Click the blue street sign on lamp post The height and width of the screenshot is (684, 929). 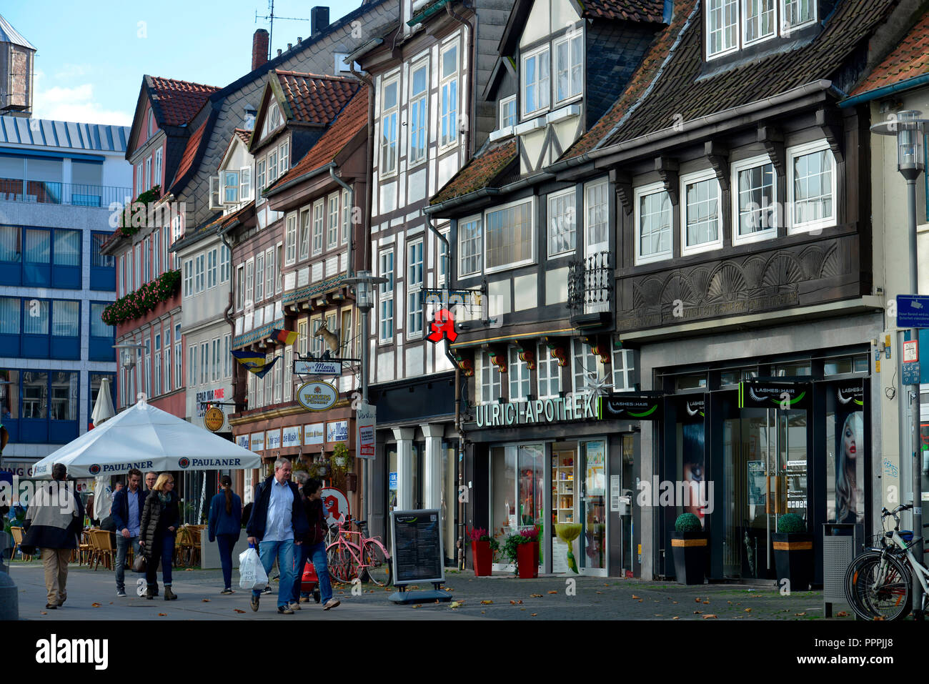pyautogui.click(x=913, y=311)
